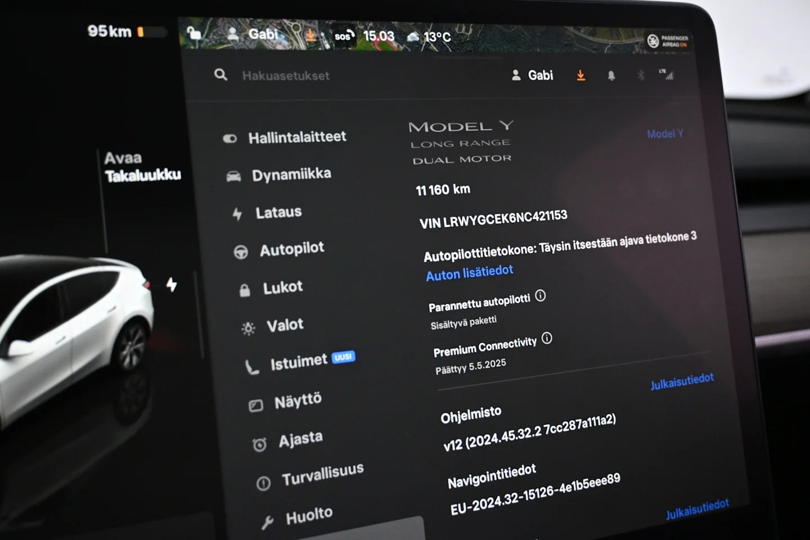The width and height of the screenshot is (810, 540).
Task: Open the Gabi driver profile in status bar
Action: pyautogui.click(x=253, y=34)
